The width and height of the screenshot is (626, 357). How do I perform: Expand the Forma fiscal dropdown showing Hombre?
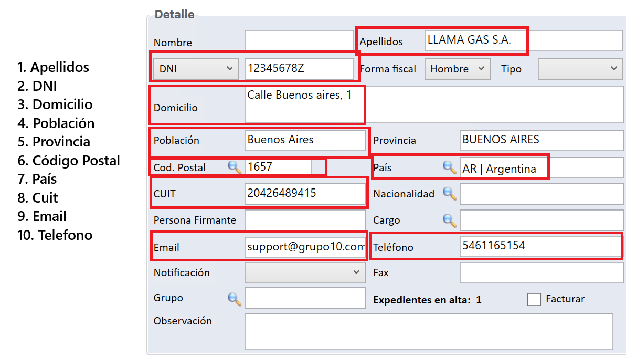(x=457, y=69)
